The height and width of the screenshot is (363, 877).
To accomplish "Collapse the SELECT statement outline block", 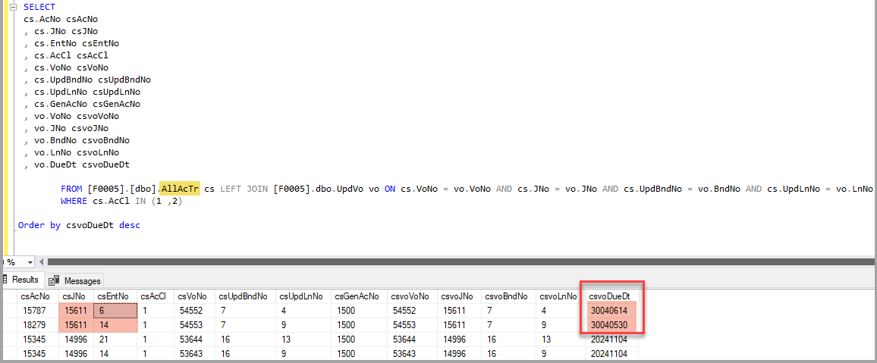I will pyautogui.click(x=13, y=7).
